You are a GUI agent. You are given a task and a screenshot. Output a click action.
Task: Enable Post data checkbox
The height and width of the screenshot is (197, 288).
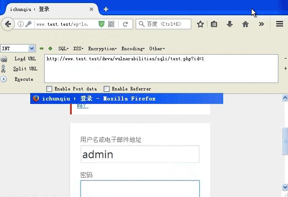point(49,89)
